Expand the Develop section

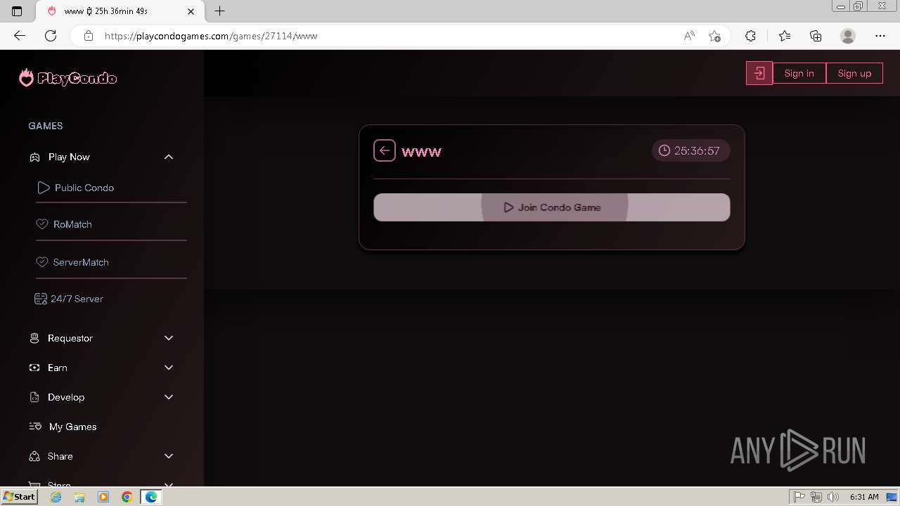point(169,397)
